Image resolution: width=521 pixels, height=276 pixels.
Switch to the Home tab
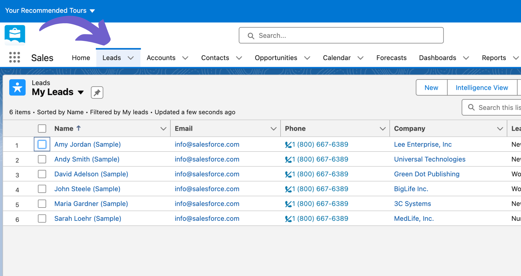(x=81, y=58)
